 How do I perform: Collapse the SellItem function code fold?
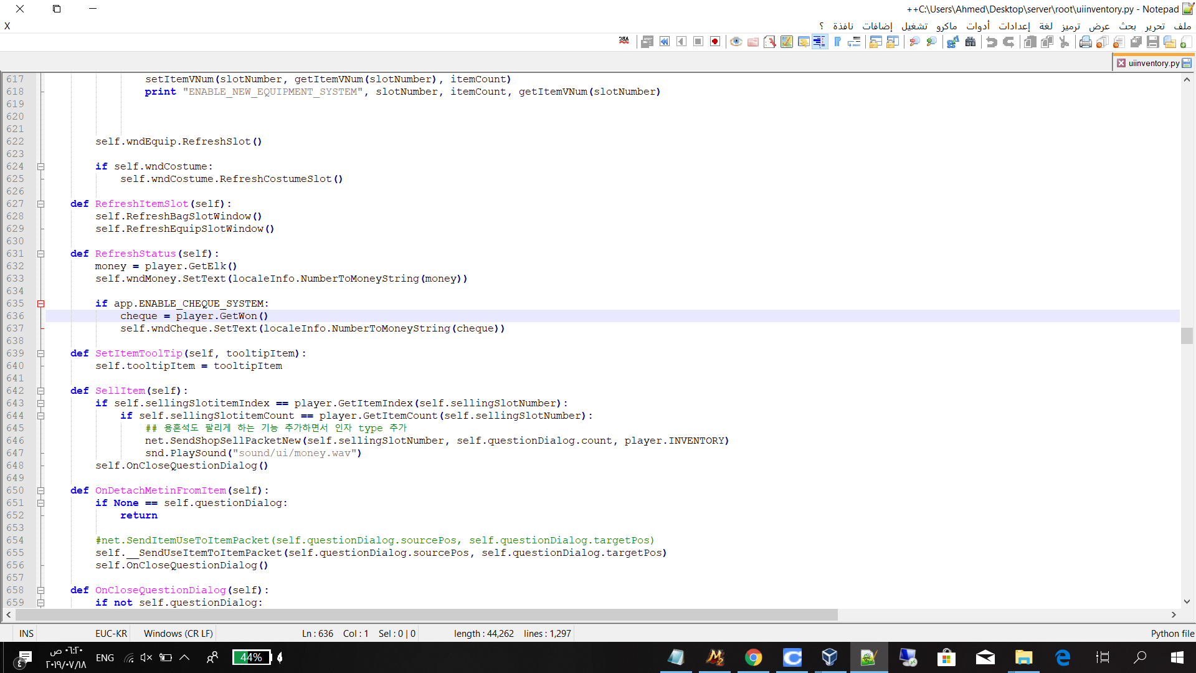tap(40, 391)
